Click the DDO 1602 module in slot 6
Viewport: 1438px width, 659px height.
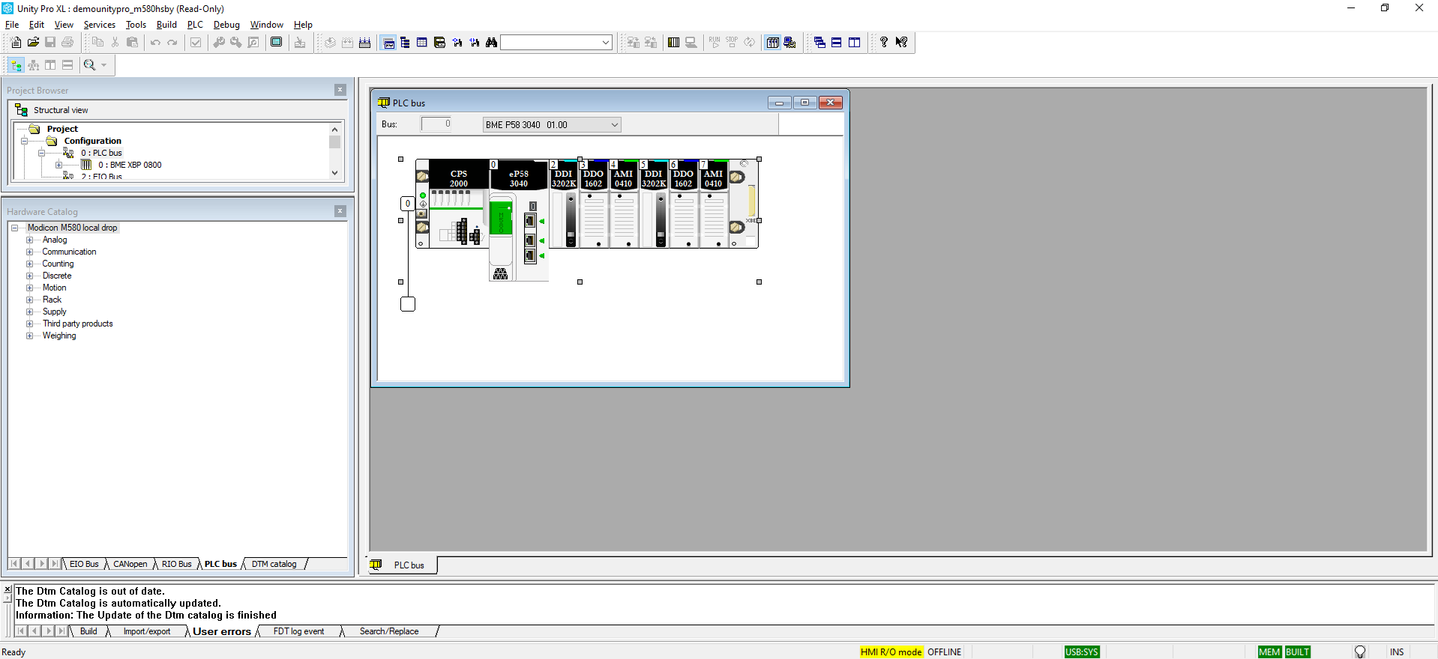click(x=684, y=204)
